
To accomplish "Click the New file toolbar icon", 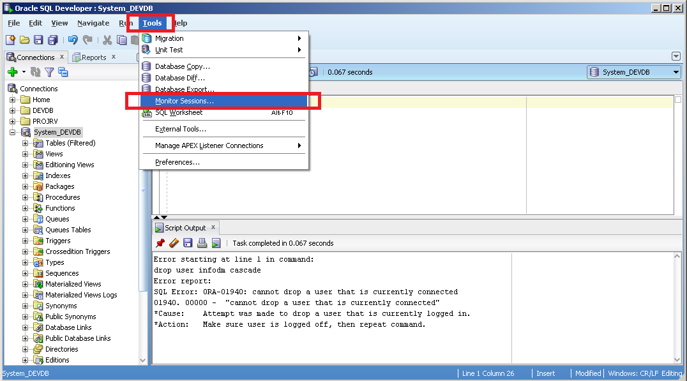I will pyautogui.click(x=10, y=40).
